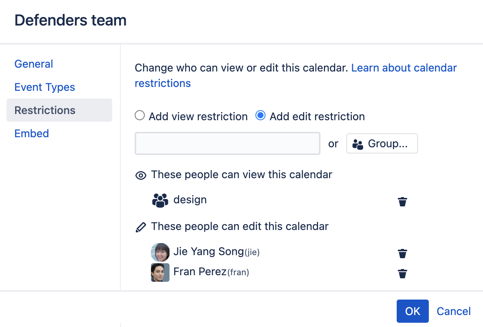The height and width of the screenshot is (327, 483).
Task: Focus the user name input field
Action: coord(227,144)
